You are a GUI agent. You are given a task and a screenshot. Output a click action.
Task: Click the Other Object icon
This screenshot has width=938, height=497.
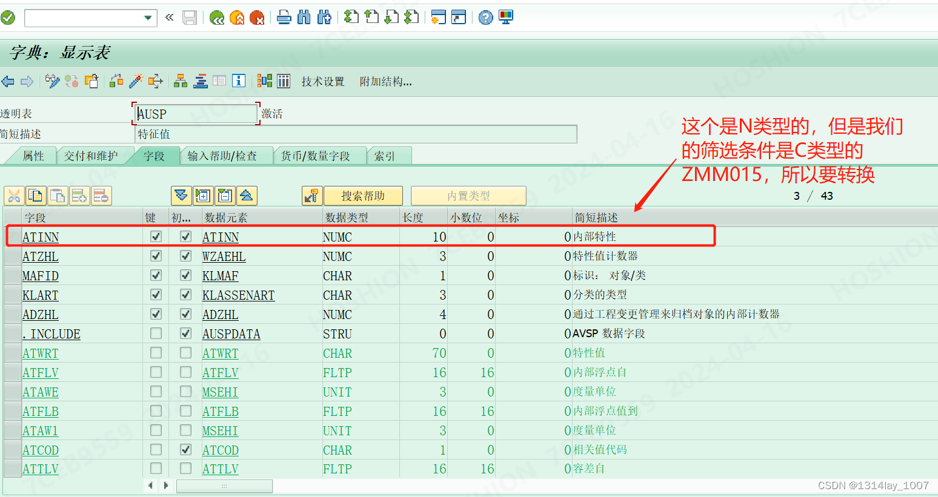pyautogui.click(x=91, y=81)
